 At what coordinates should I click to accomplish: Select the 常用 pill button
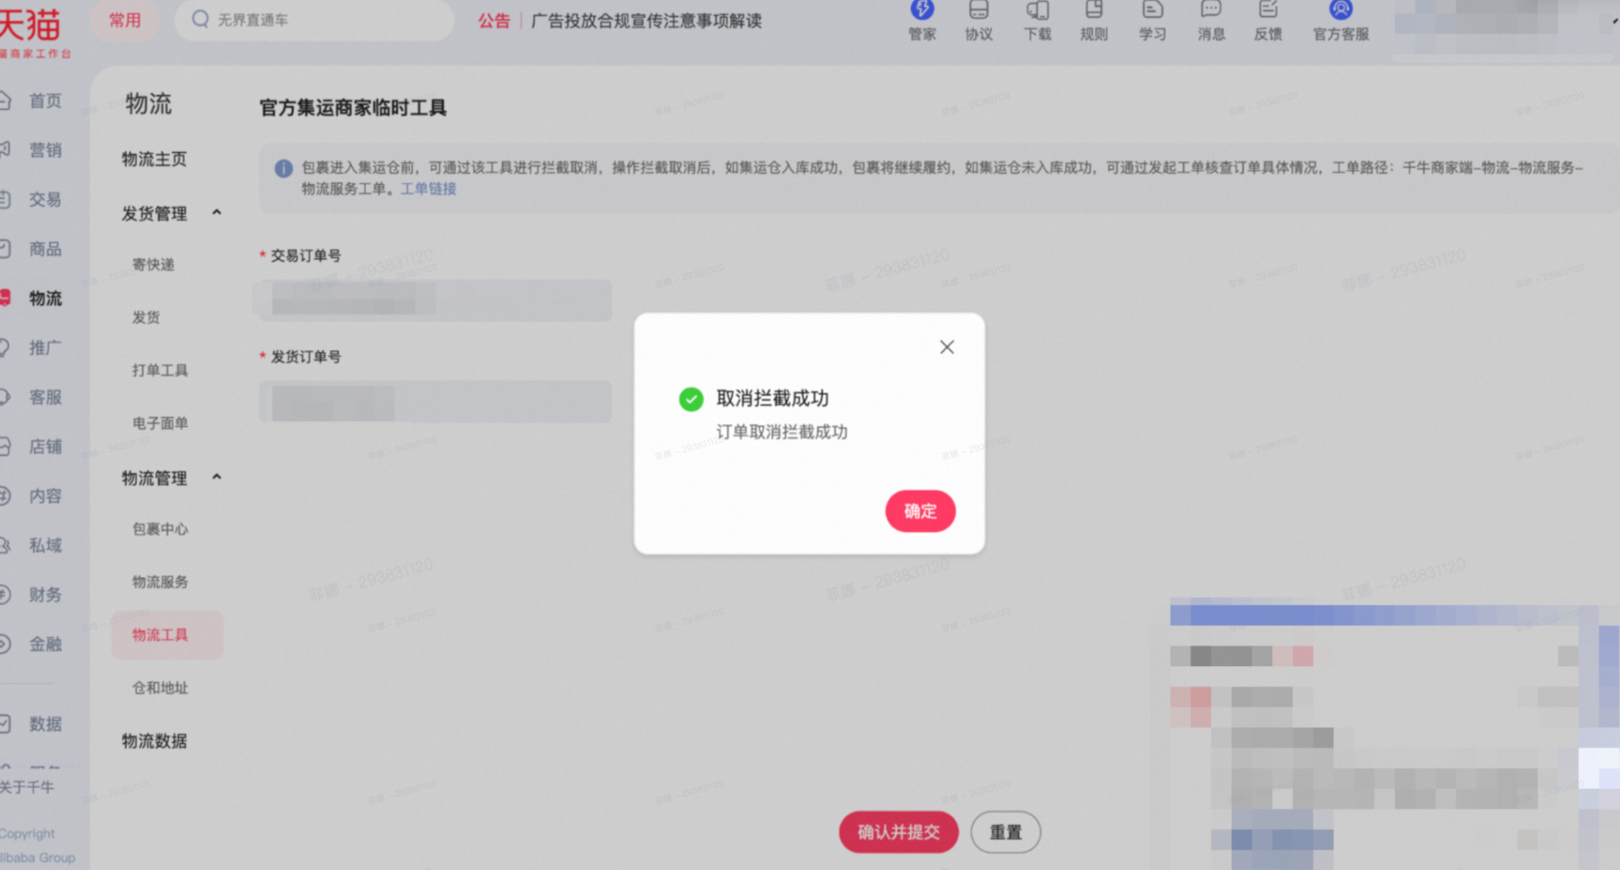pyautogui.click(x=124, y=20)
